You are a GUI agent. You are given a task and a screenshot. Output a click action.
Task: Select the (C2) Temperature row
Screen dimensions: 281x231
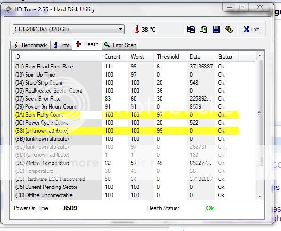(x=127, y=171)
